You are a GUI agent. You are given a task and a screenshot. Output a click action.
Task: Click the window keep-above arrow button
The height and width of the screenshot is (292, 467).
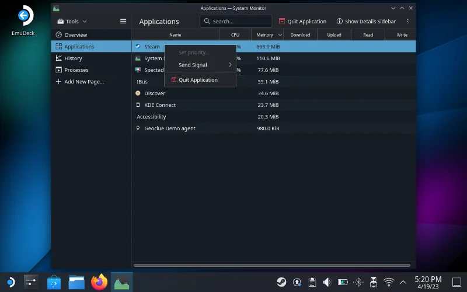[x=402, y=8]
